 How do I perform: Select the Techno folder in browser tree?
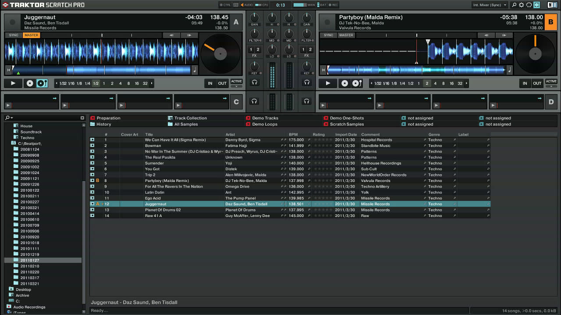pos(27,137)
